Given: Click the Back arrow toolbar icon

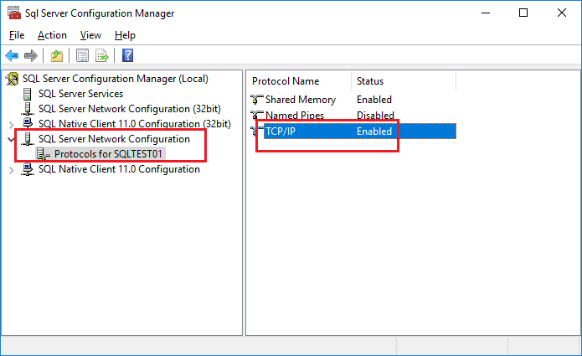Looking at the screenshot, I should pos(12,56).
